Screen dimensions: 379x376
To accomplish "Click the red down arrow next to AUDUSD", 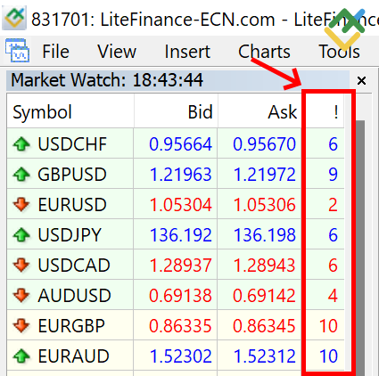I will pyautogui.click(x=21, y=296).
